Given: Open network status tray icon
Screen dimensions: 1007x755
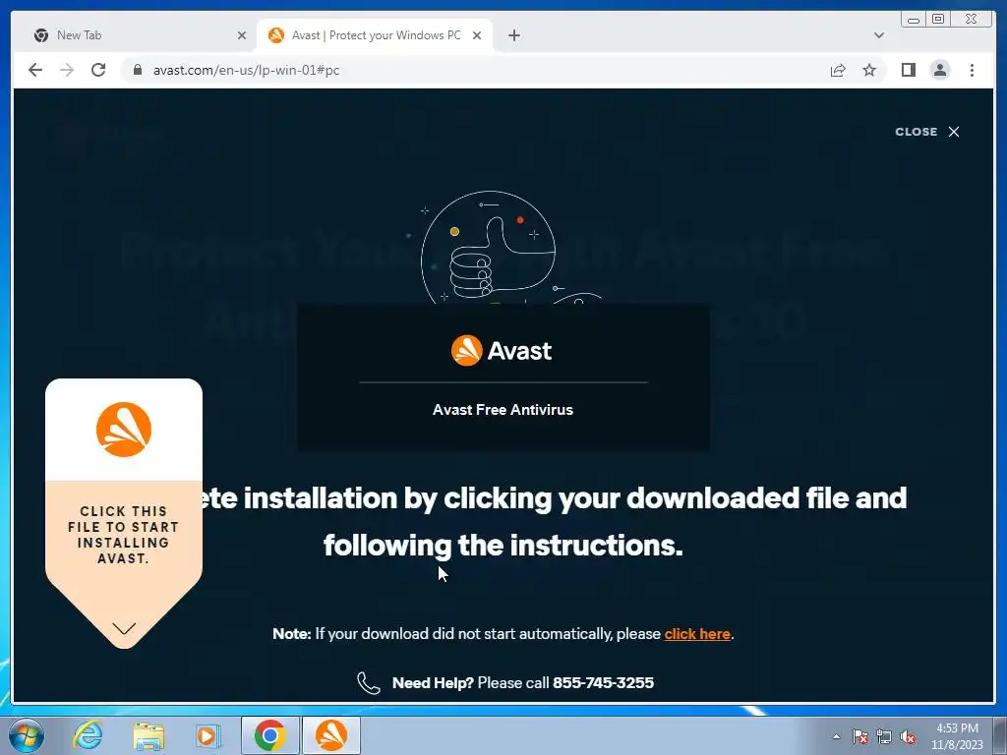Looking at the screenshot, I should tap(884, 736).
